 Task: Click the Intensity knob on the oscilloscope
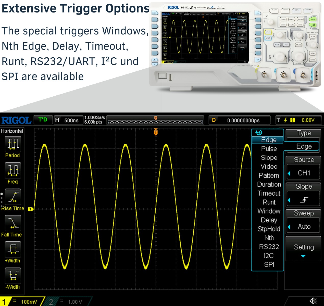pos(270,22)
